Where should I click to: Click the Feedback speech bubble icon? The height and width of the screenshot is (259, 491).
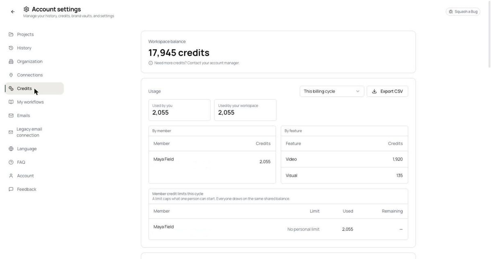point(11,189)
